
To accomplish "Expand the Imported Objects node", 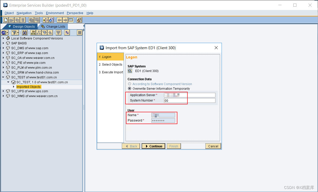I will click(x=14, y=87).
